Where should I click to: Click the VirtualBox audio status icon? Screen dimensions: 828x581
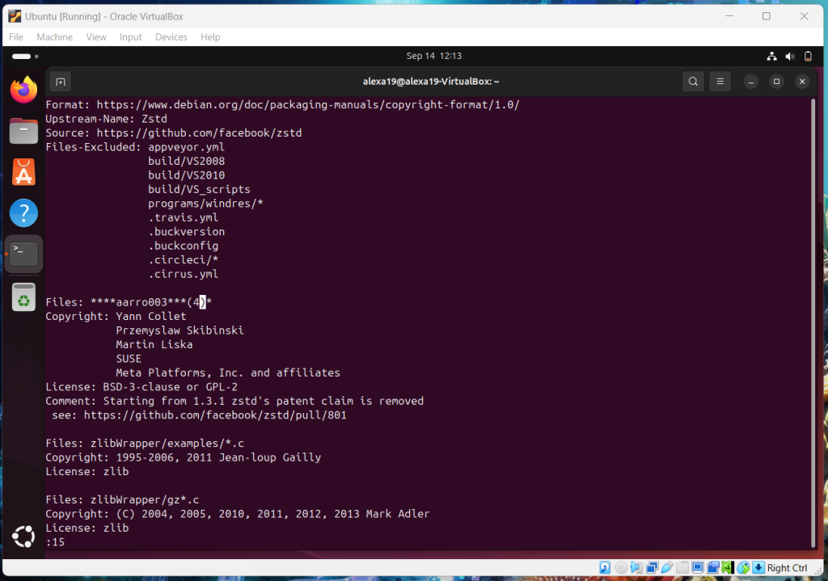(636, 568)
